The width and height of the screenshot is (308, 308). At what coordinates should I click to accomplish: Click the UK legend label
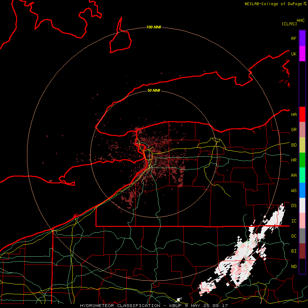(x=294, y=54)
